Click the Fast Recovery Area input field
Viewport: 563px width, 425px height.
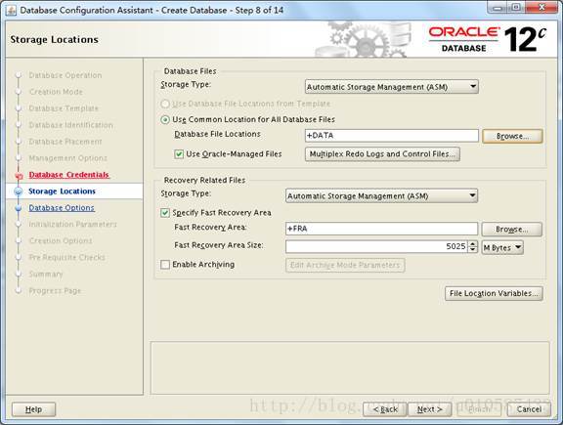tap(381, 229)
